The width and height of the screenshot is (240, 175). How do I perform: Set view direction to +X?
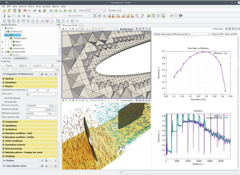click(x=109, y=16)
